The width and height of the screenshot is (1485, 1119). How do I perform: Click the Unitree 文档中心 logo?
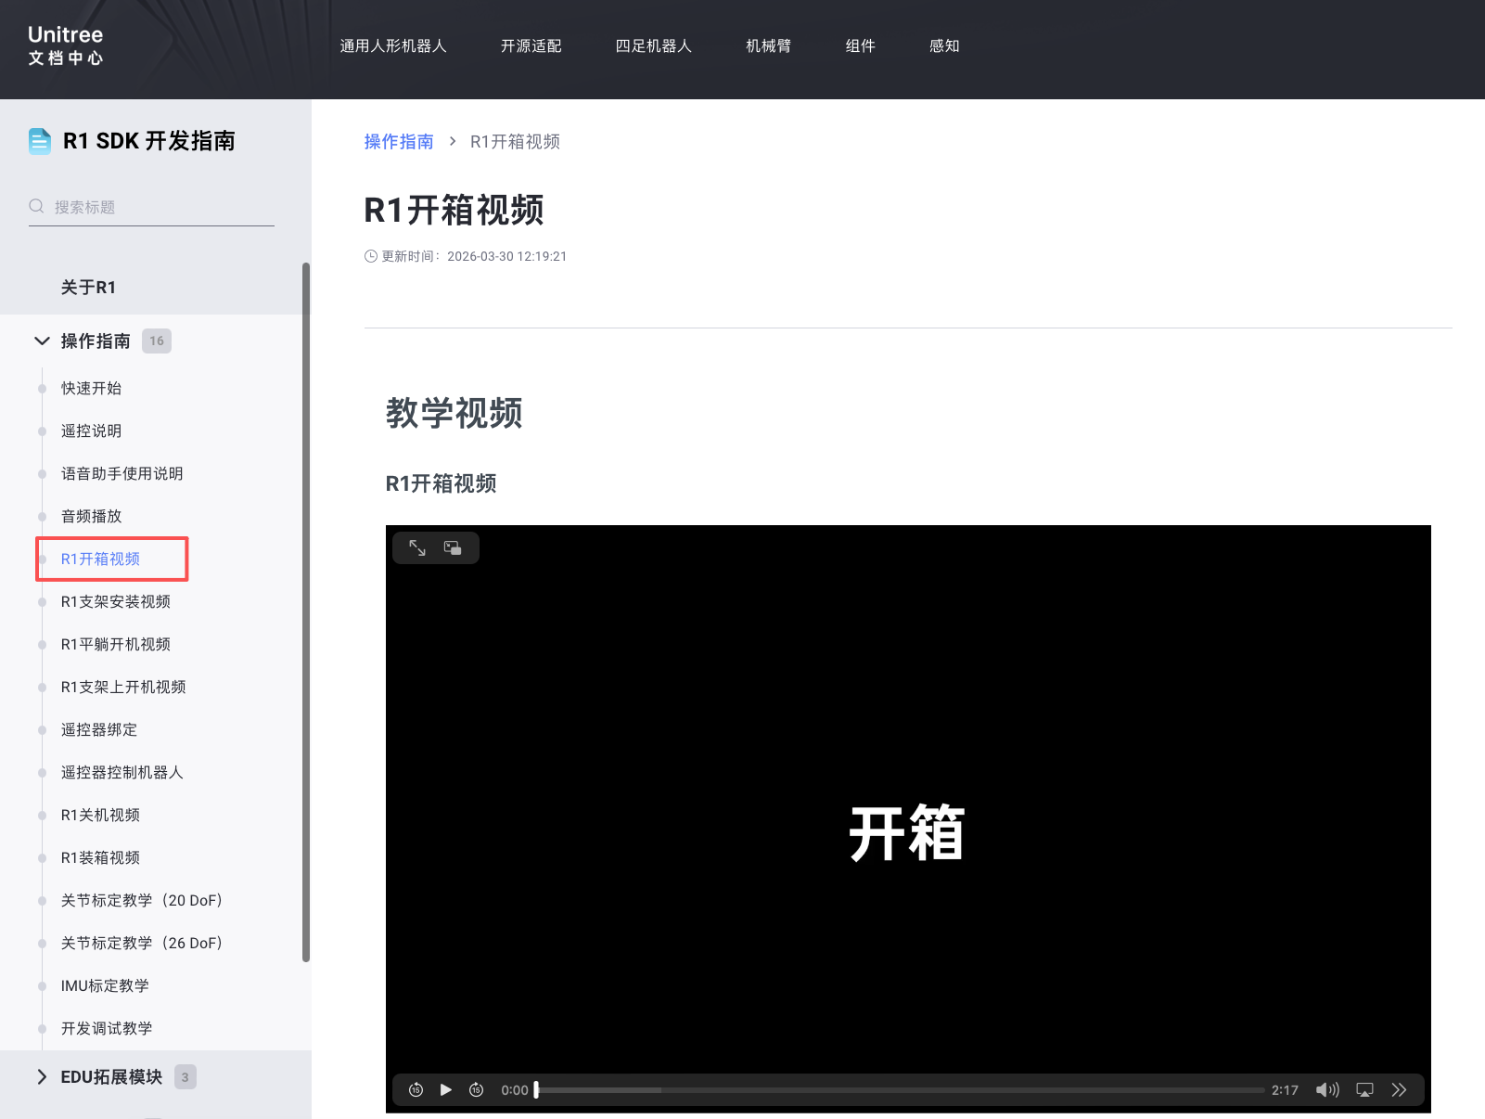(x=65, y=45)
